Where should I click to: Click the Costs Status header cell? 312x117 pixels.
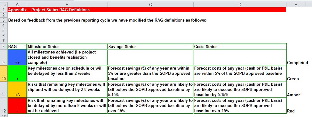pos(240,47)
